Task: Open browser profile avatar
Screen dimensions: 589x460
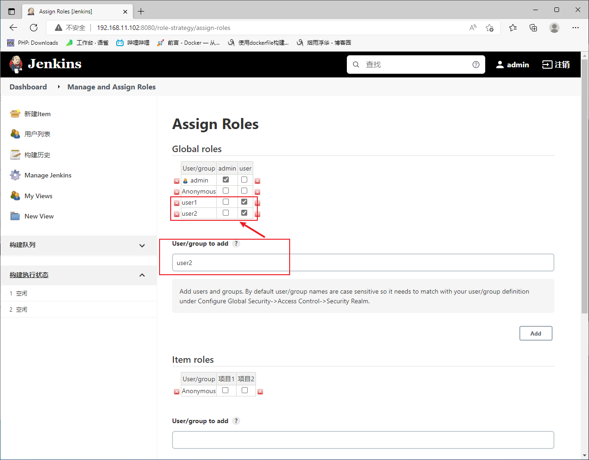Action: (554, 28)
